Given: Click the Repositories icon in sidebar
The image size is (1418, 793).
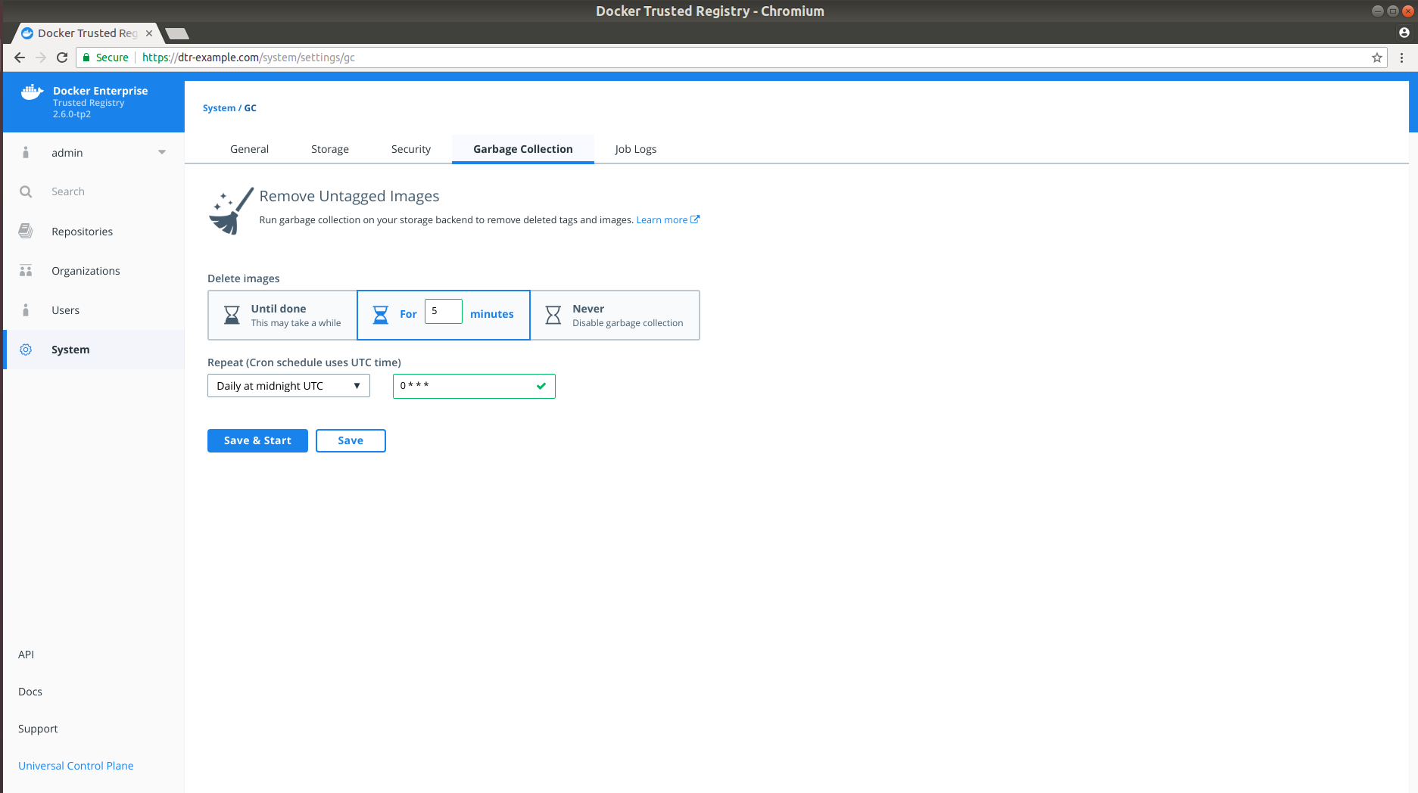Looking at the screenshot, I should tap(26, 232).
